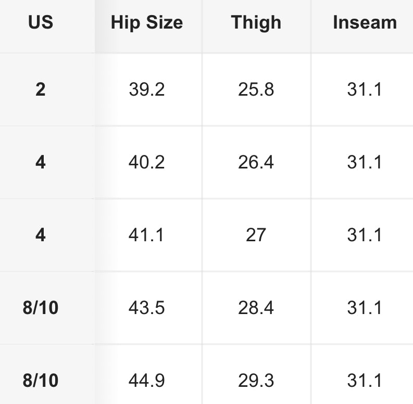Click the US column header
Viewport: 413px width, 404px height.
41,23
